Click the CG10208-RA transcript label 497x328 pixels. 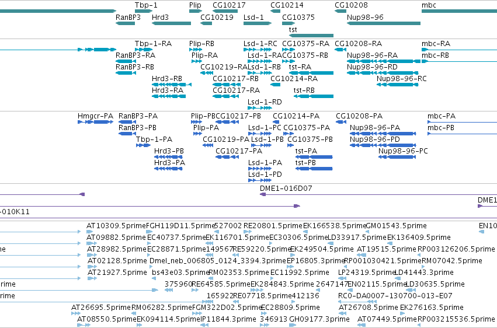(x=358, y=43)
